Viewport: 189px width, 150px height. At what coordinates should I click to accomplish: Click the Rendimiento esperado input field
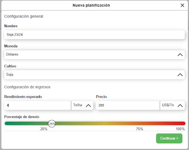[x=38, y=106]
